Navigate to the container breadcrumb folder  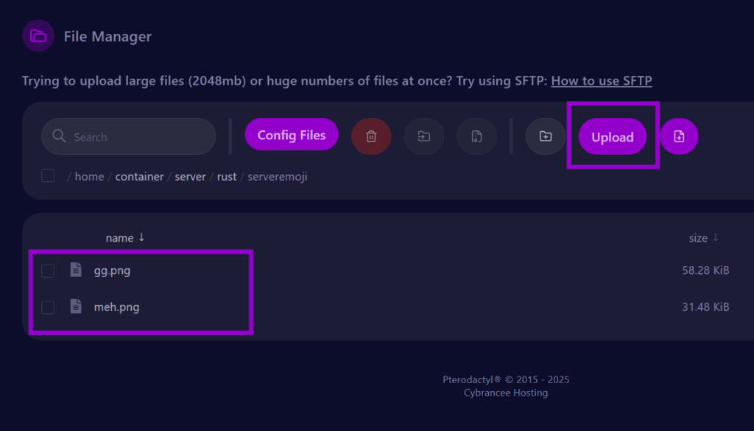pyautogui.click(x=139, y=177)
